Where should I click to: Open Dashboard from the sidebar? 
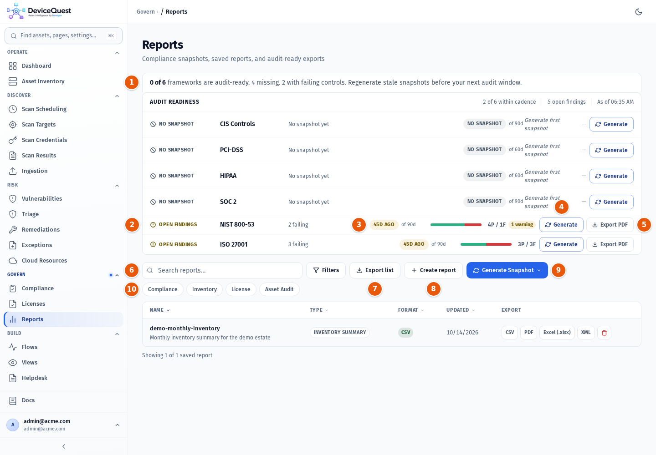tap(63, 66)
